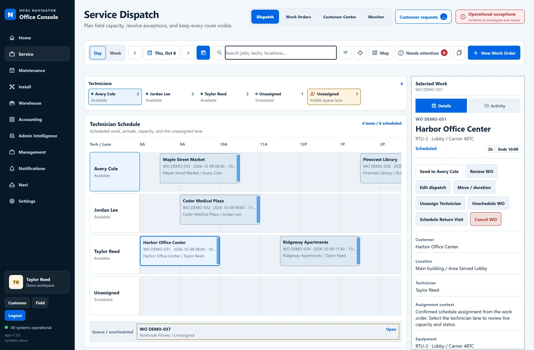The width and height of the screenshot is (534, 350).
Task: Click the 4 lanes / 6 scheduled link
Action: (382, 123)
